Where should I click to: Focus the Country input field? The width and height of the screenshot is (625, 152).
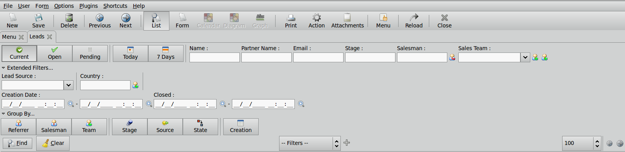[105, 85]
